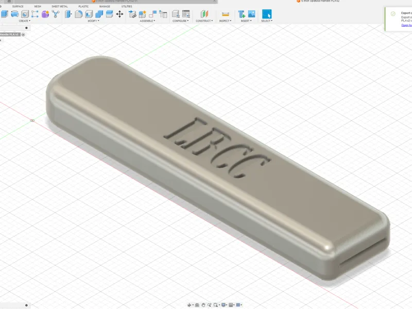Click the Create Form tool icon

[15, 14]
